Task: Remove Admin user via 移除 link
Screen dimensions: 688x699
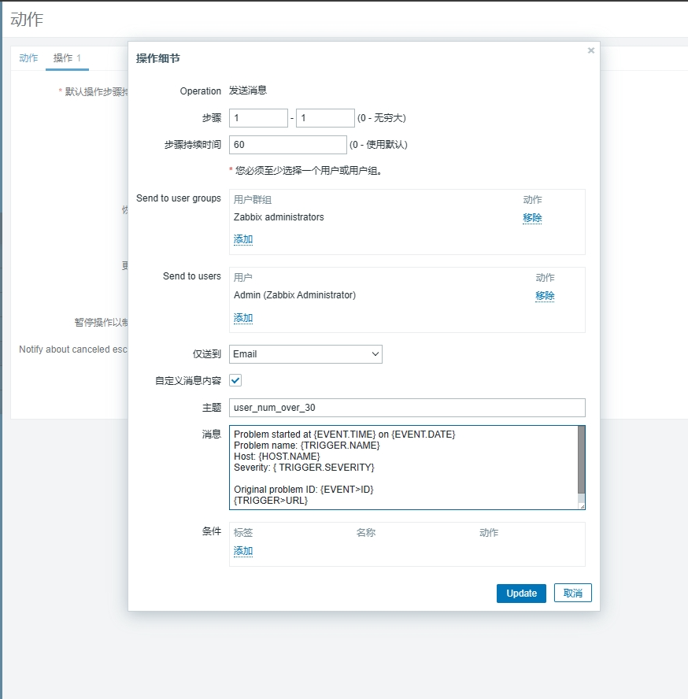Action: (x=545, y=296)
